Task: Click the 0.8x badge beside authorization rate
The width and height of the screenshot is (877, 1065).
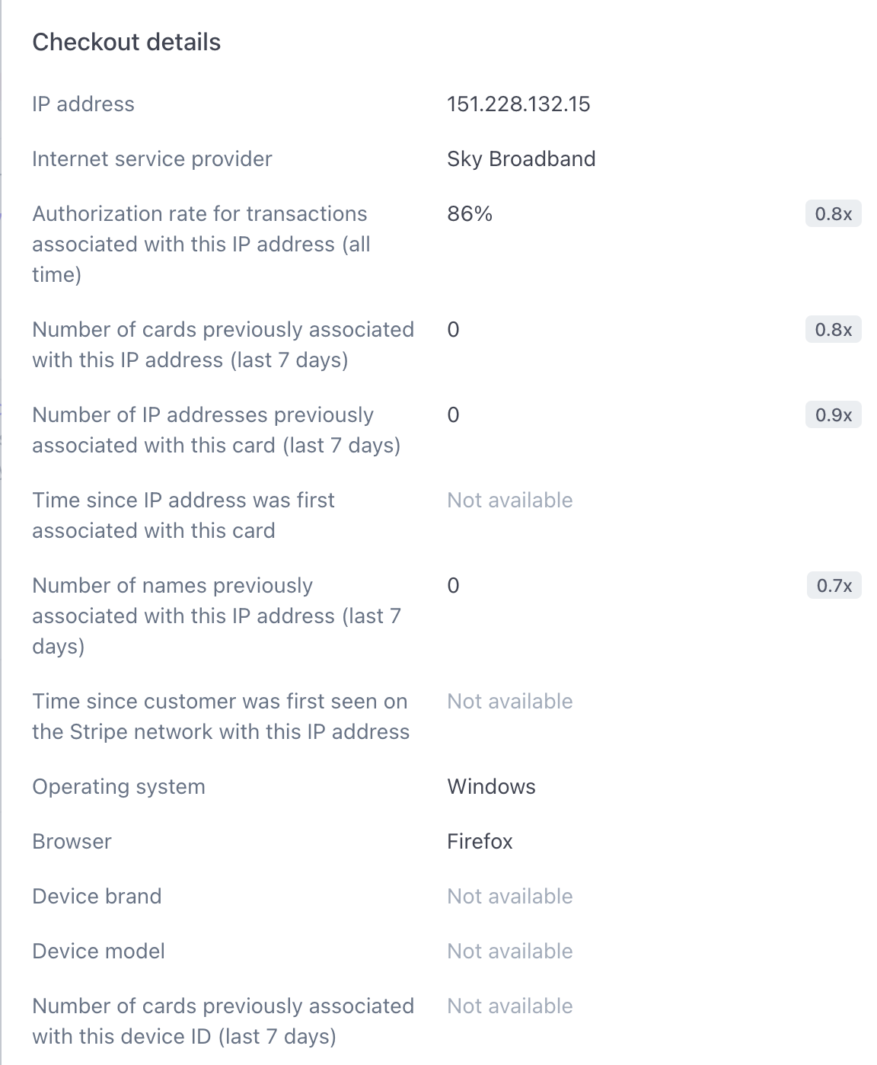Action: click(x=833, y=214)
